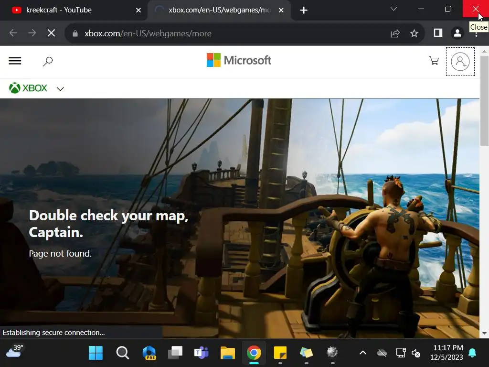The image size is (489, 367).
Task: Share this page from the address bar
Action: click(x=395, y=33)
